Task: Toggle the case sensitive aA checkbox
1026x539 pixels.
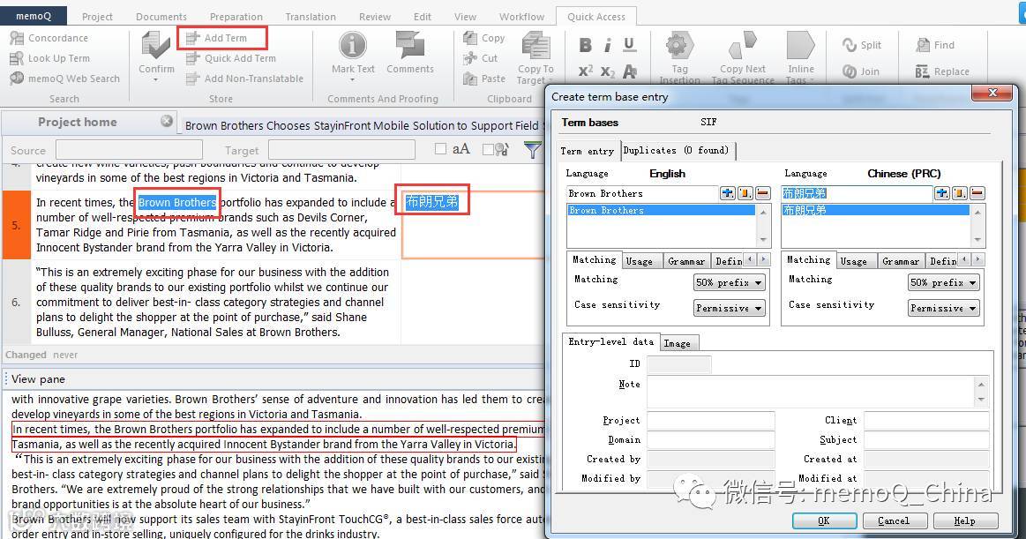Action: click(x=440, y=149)
